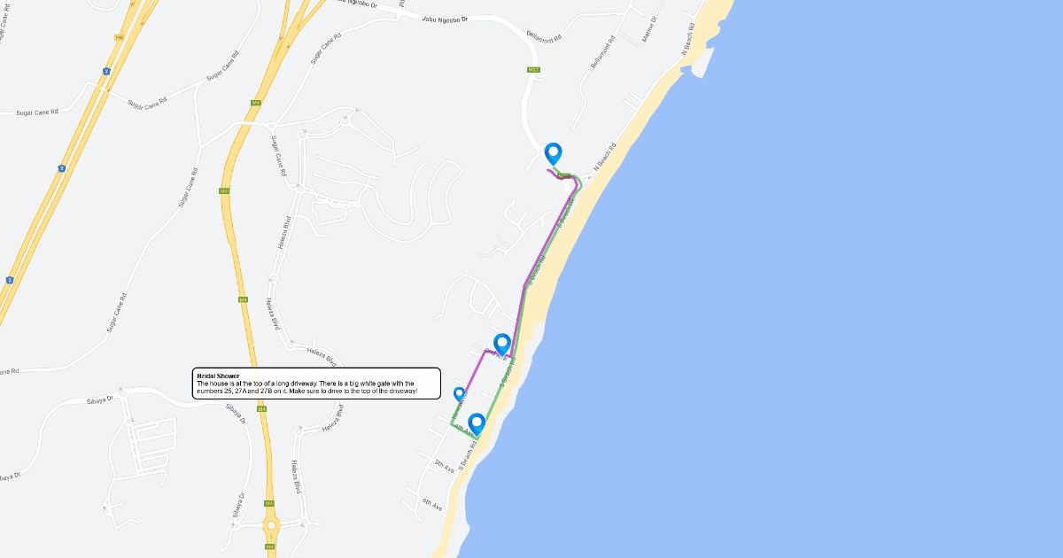Select the small blue pin beside the callout
This screenshot has width=1063, height=558.
point(459,394)
